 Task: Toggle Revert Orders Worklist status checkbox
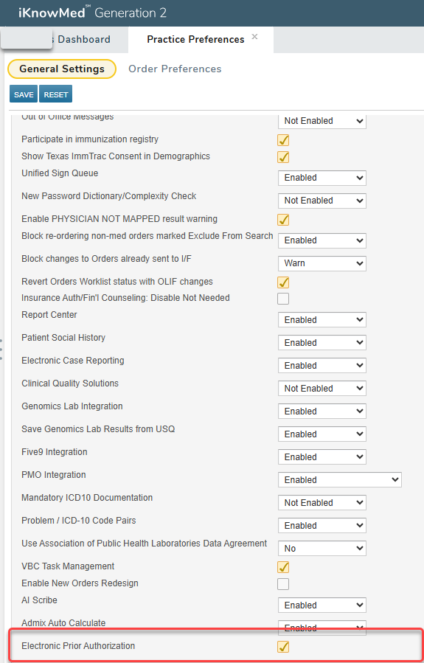pyautogui.click(x=283, y=282)
